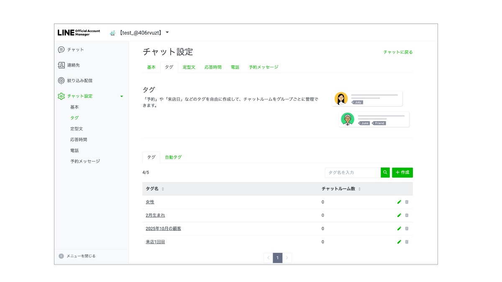502x282 pixels.
Task: Edit the 2025年10月の顧客 tag with pencil icon
Action: coord(399,229)
